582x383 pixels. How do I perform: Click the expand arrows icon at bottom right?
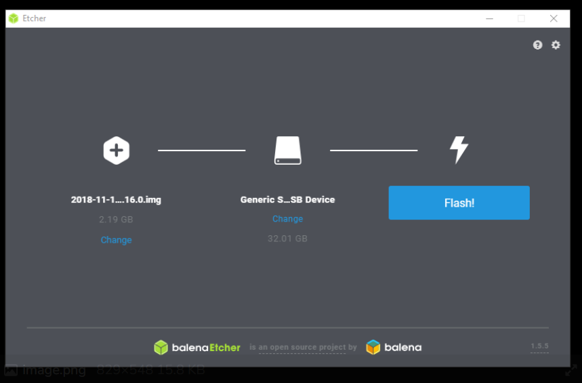(571, 370)
